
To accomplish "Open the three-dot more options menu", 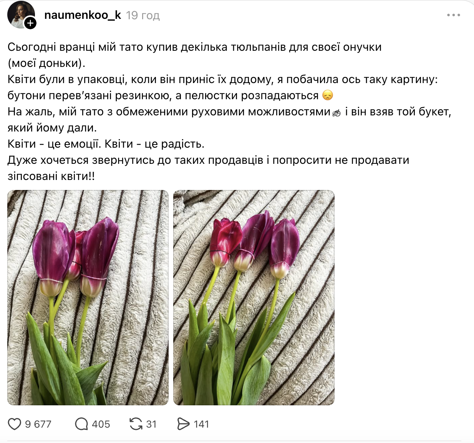I will [x=453, y=15].
